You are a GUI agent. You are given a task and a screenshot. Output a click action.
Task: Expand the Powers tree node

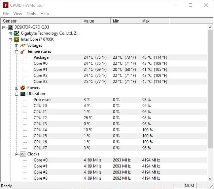pos(16,88)
